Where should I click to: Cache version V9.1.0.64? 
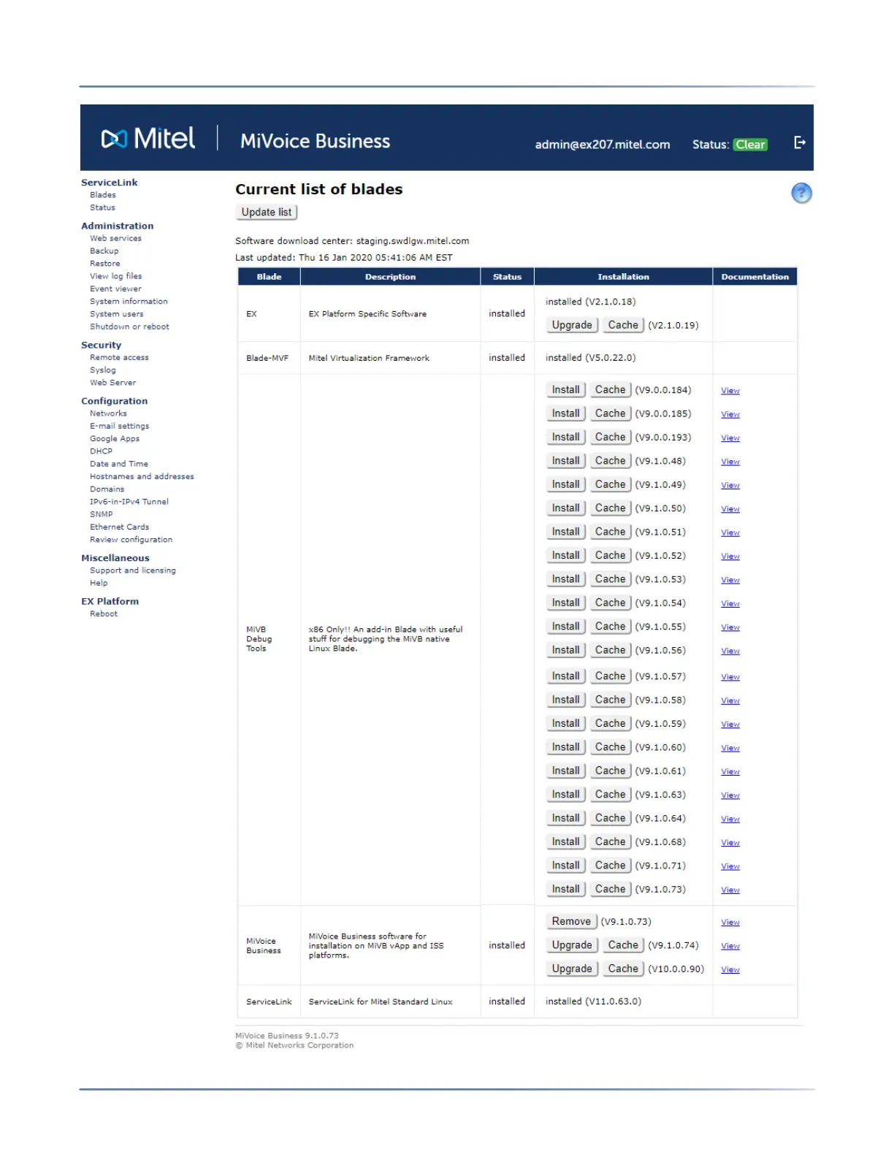(610, 818)
